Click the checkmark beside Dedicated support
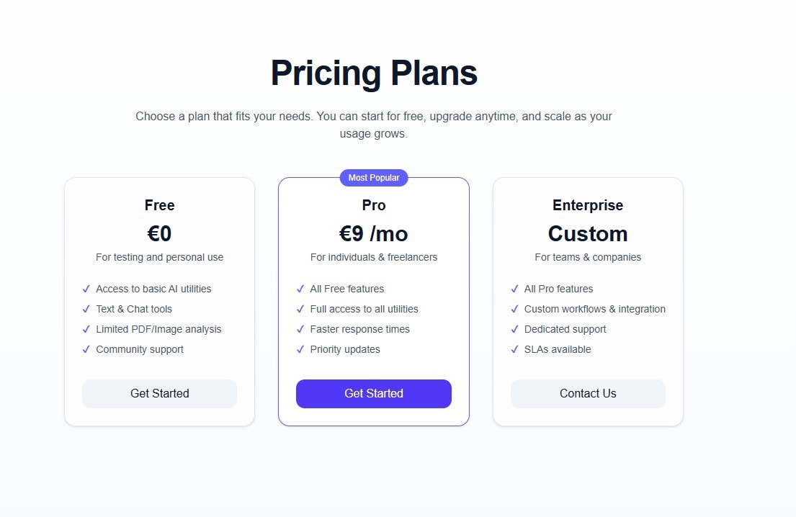Image resolution: width=796 pixels, height=517 pixels. pos(514,329)
